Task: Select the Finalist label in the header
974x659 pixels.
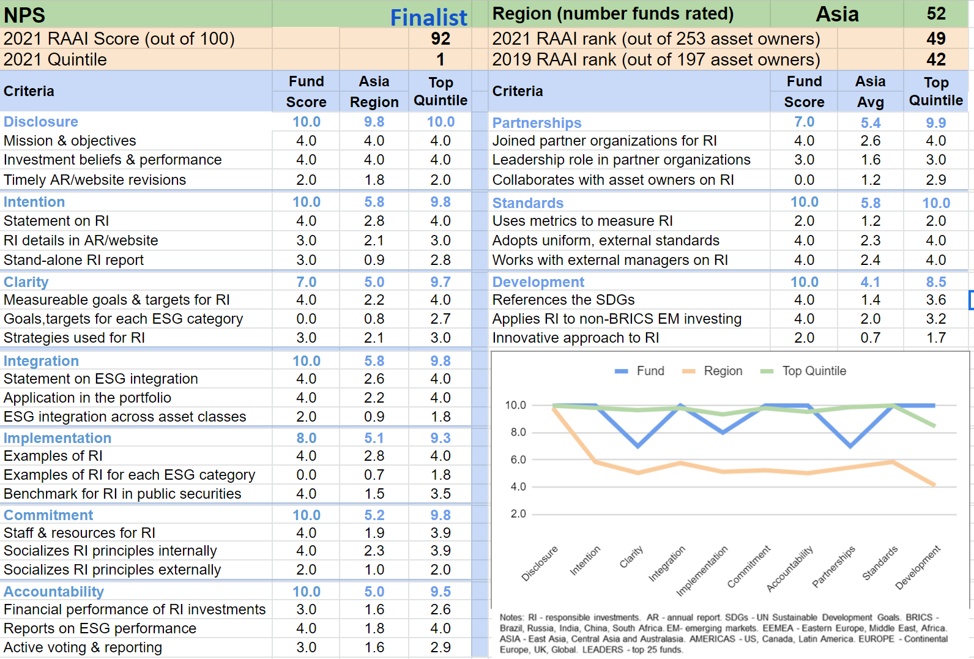Action: 428,17
